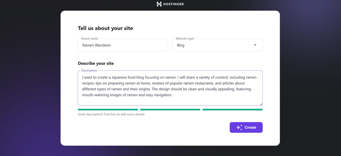Viewport: 341px width, 156px height.
Task: Click the HOSTINGER wordmark text
Action: (x=173, y=4)
